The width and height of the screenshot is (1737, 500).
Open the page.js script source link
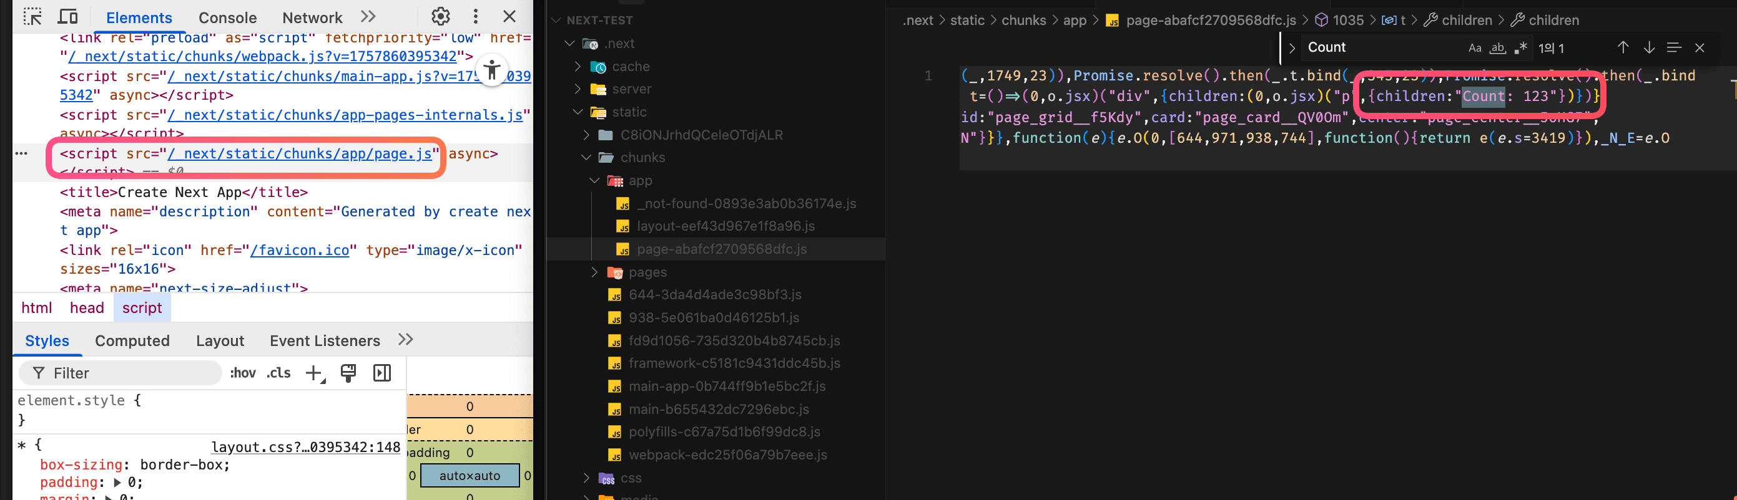point(300,154)
